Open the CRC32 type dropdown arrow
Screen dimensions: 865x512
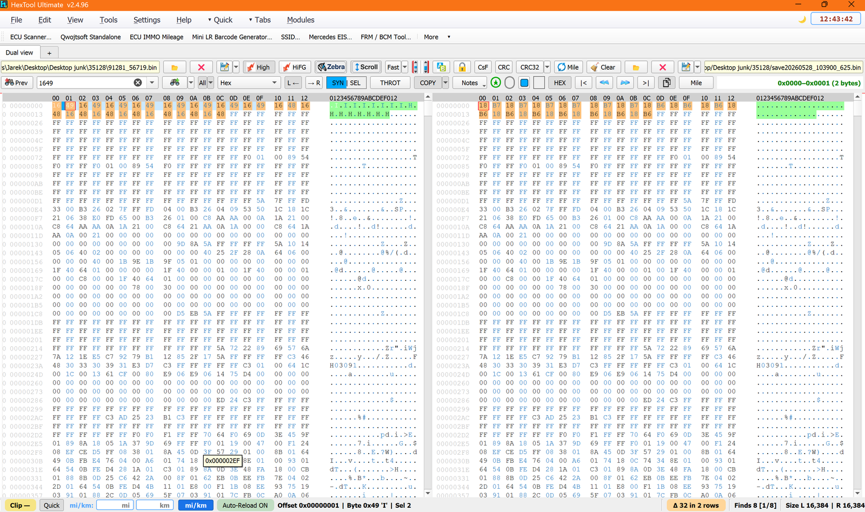547,67
